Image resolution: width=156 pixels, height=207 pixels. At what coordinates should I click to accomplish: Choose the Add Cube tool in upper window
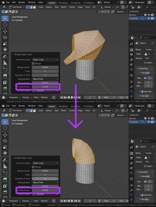point(5,70)
